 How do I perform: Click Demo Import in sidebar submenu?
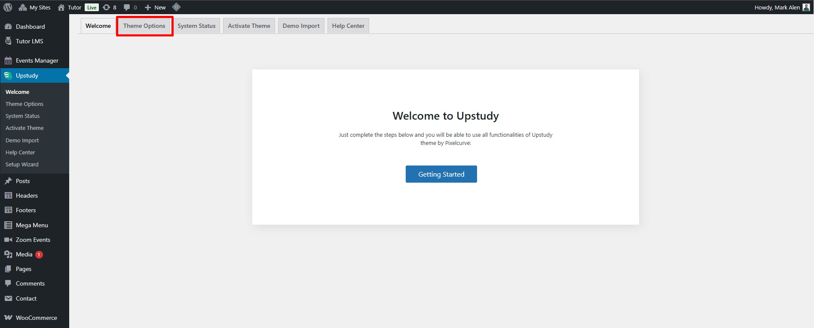(22, 140)
